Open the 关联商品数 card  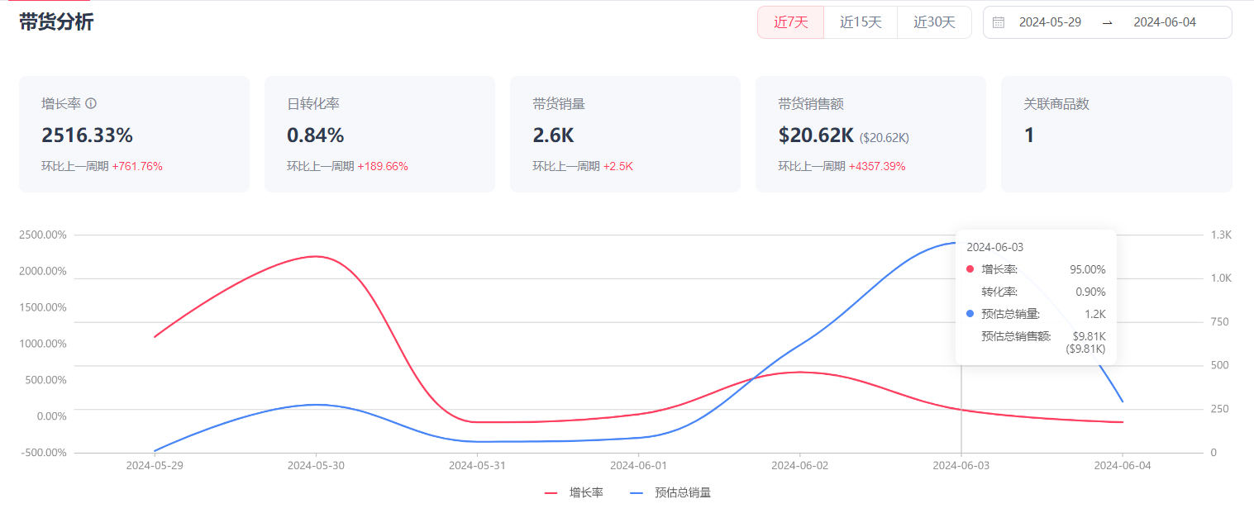1116,134
